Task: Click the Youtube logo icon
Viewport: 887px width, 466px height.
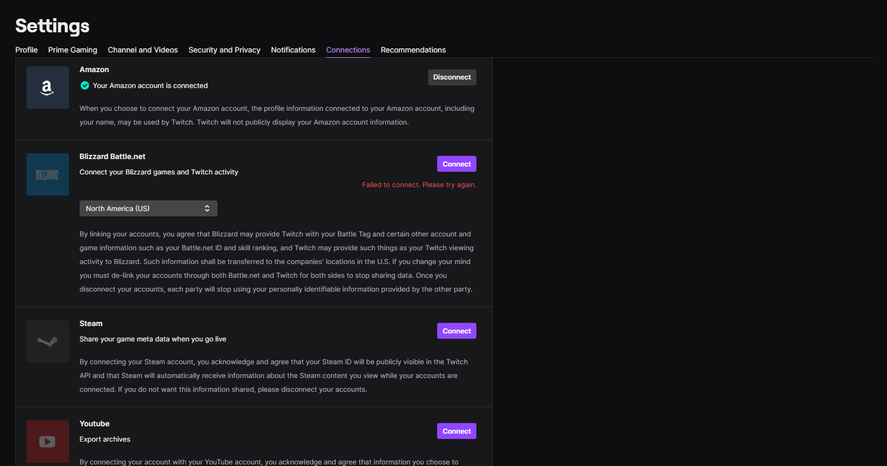Action: tap(48, 442)
